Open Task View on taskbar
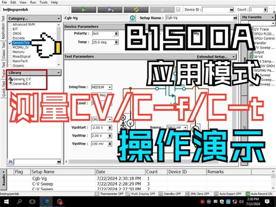The image size is (276, 207). (32, 202)
